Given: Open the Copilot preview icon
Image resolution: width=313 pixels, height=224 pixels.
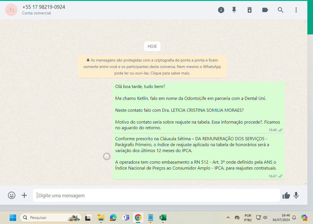Looking at the screenshot, I should [304, 218].
